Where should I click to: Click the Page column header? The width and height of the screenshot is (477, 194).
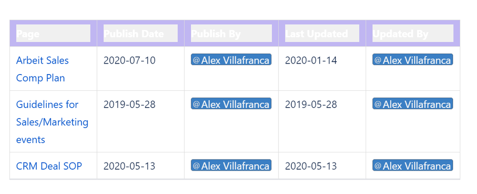click(x=53, y=33)
